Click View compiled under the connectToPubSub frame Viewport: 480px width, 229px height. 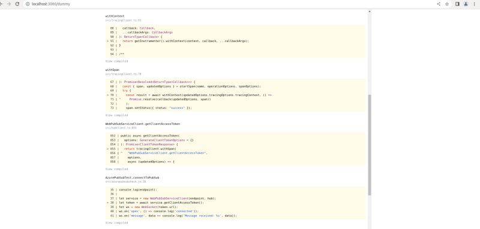[x=116, y=223]
